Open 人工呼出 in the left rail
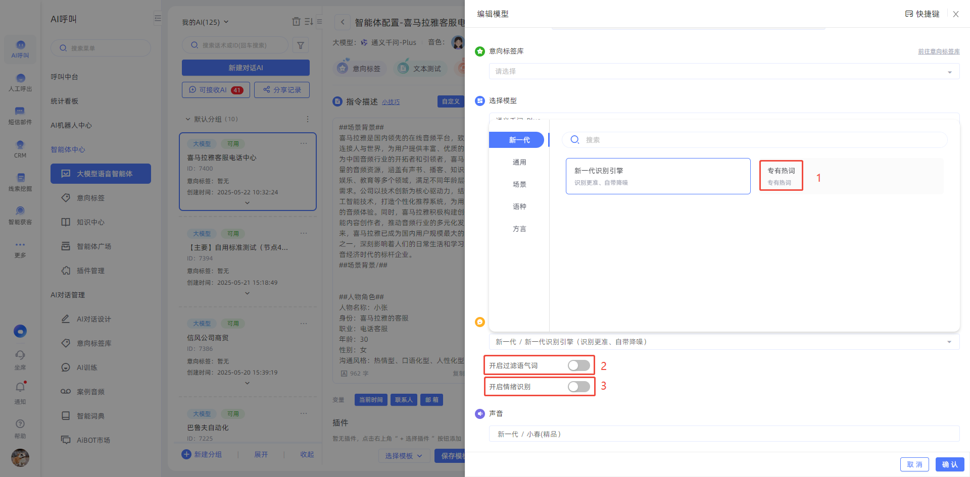 click(20, 82)
